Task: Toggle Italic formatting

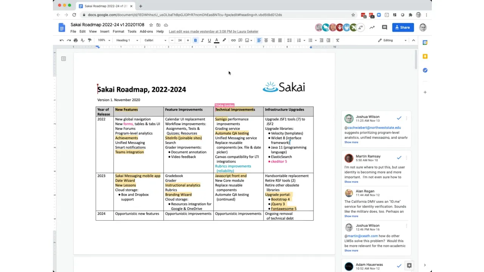Action: point(202,40)
